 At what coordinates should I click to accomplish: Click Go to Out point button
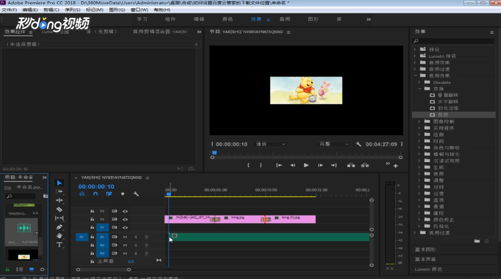coord(334,165)
